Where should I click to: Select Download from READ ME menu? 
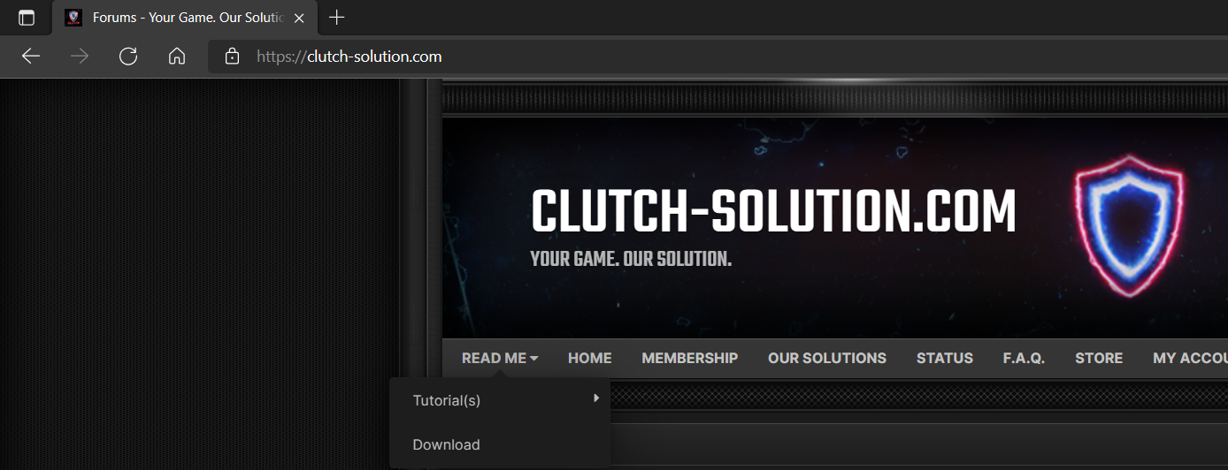pos(446,444)
